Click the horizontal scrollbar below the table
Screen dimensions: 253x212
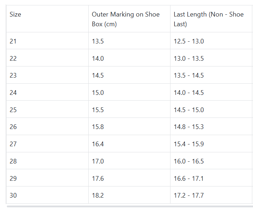point(129,207)
